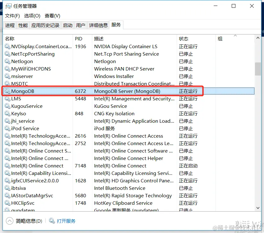264x233 pixels.
Task: Click gear icon beside Intel(R) Online Connect S...
Action: click(7, 151)
